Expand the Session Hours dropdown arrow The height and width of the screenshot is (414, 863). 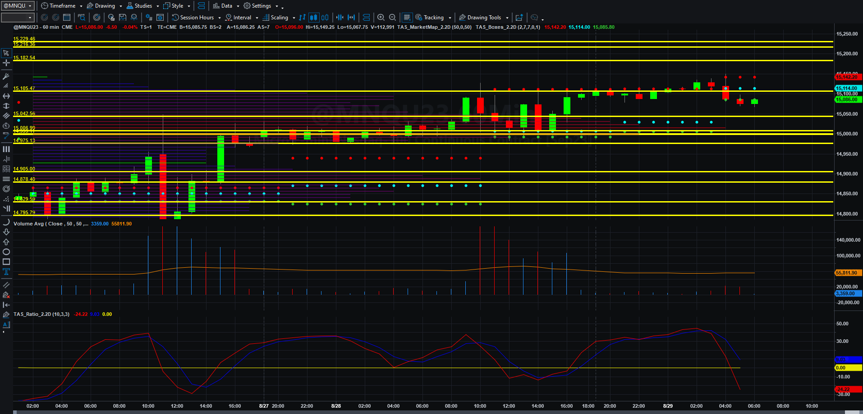pyautogui.click(x=220, y=18)
